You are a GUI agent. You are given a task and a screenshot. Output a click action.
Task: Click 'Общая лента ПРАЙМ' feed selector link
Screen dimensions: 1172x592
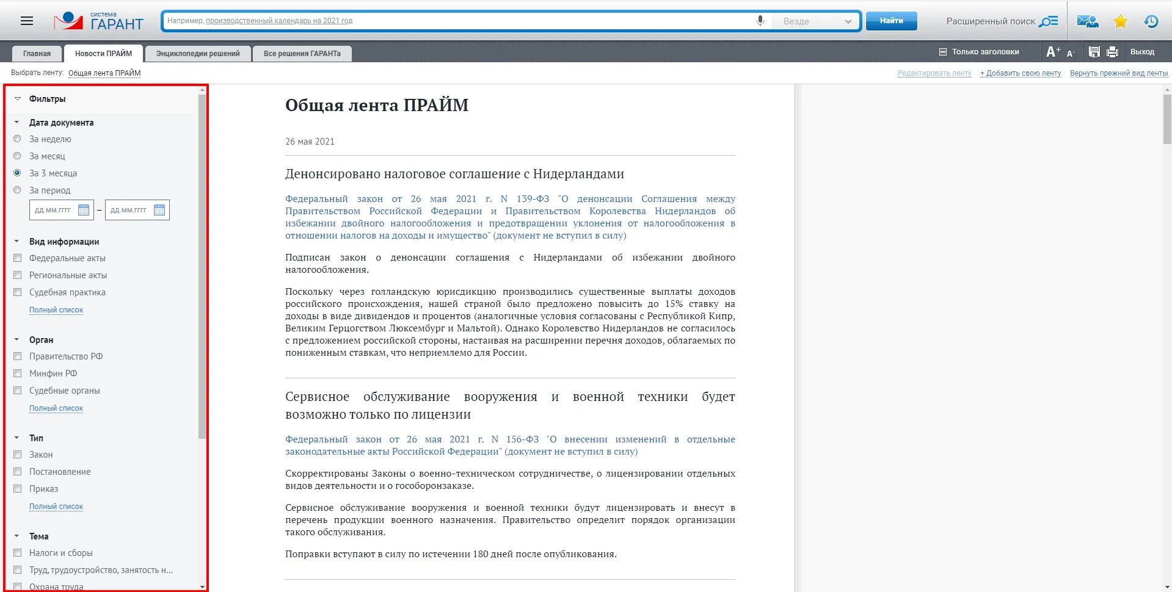click(x=104, y=73)
